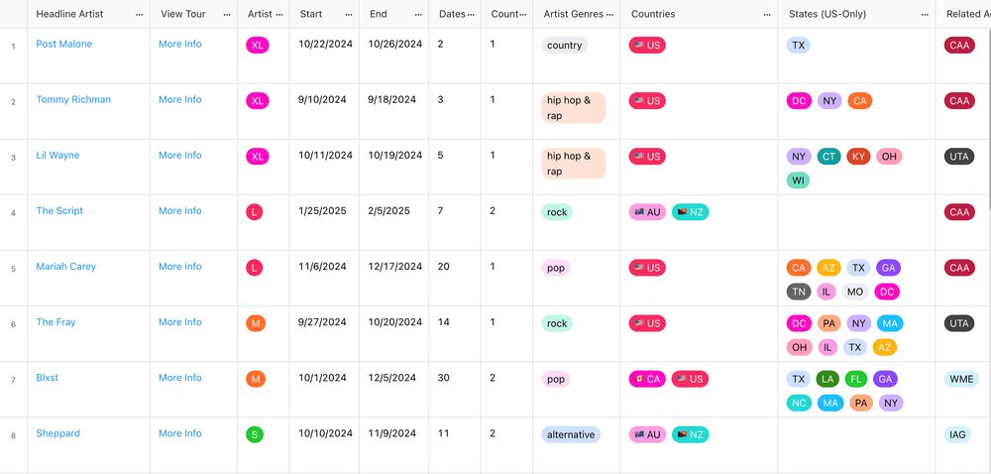991x474 pixels.
Task: Click the WI state tag in Lil Wayne row
Action: (798, 180)
